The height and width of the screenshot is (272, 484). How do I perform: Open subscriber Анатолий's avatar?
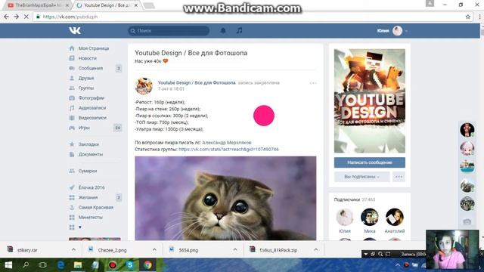(395, 217)
